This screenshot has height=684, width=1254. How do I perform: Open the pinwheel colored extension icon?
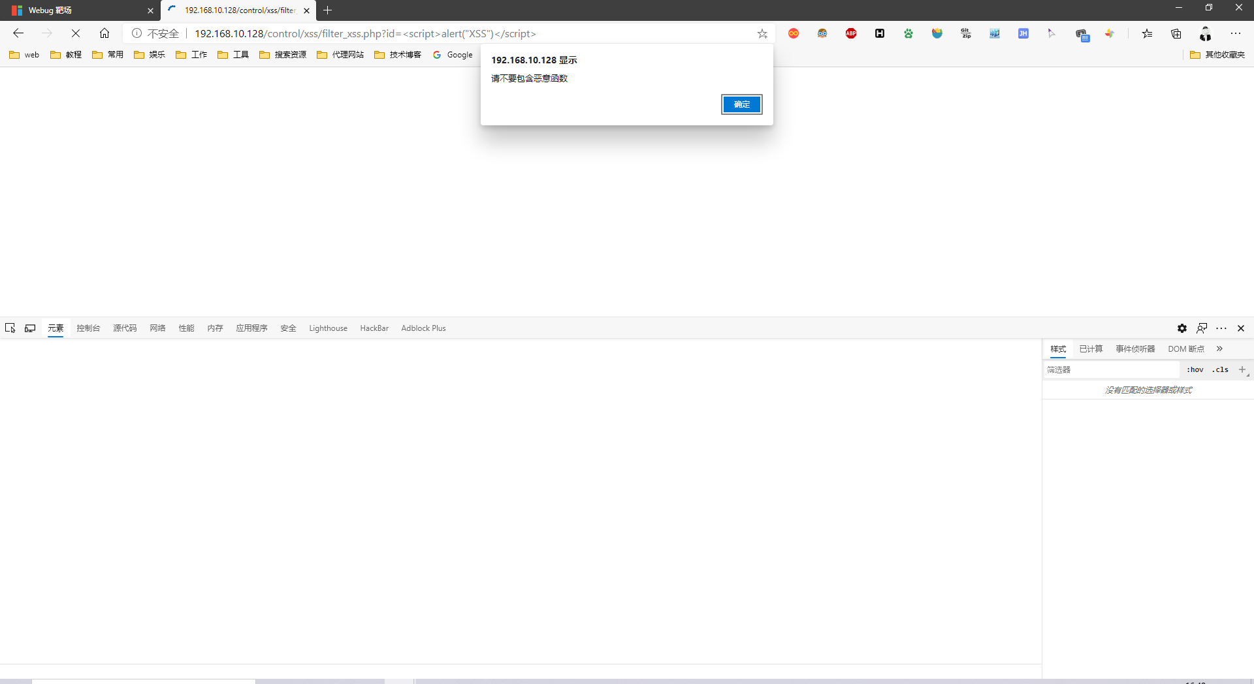pyautogui.click(x=1110, y=33)
